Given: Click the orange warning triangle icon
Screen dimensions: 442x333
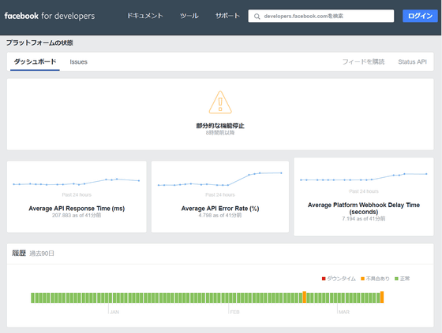Looking at the screenshot, I should (220, 102).
